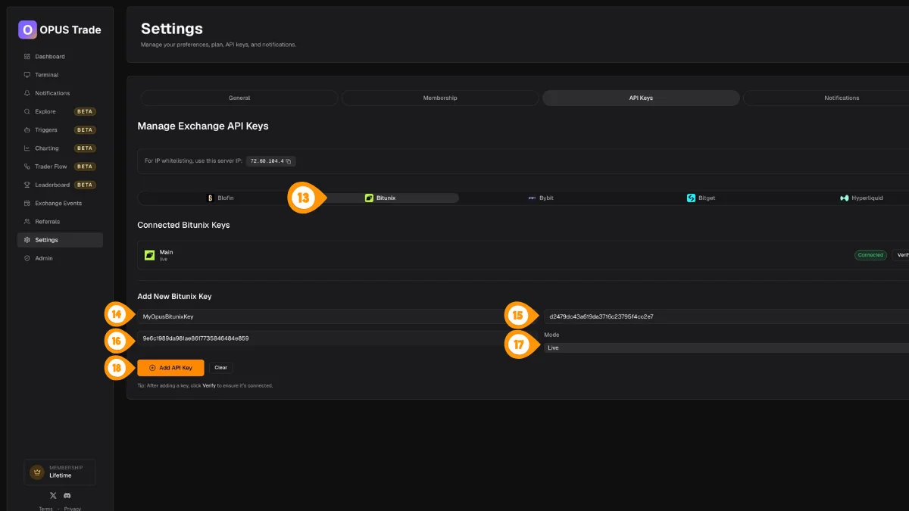Image resolution: width=909 pixels, height=511 pixels.
Task: Open the Discord icon link
Action: 67,495
